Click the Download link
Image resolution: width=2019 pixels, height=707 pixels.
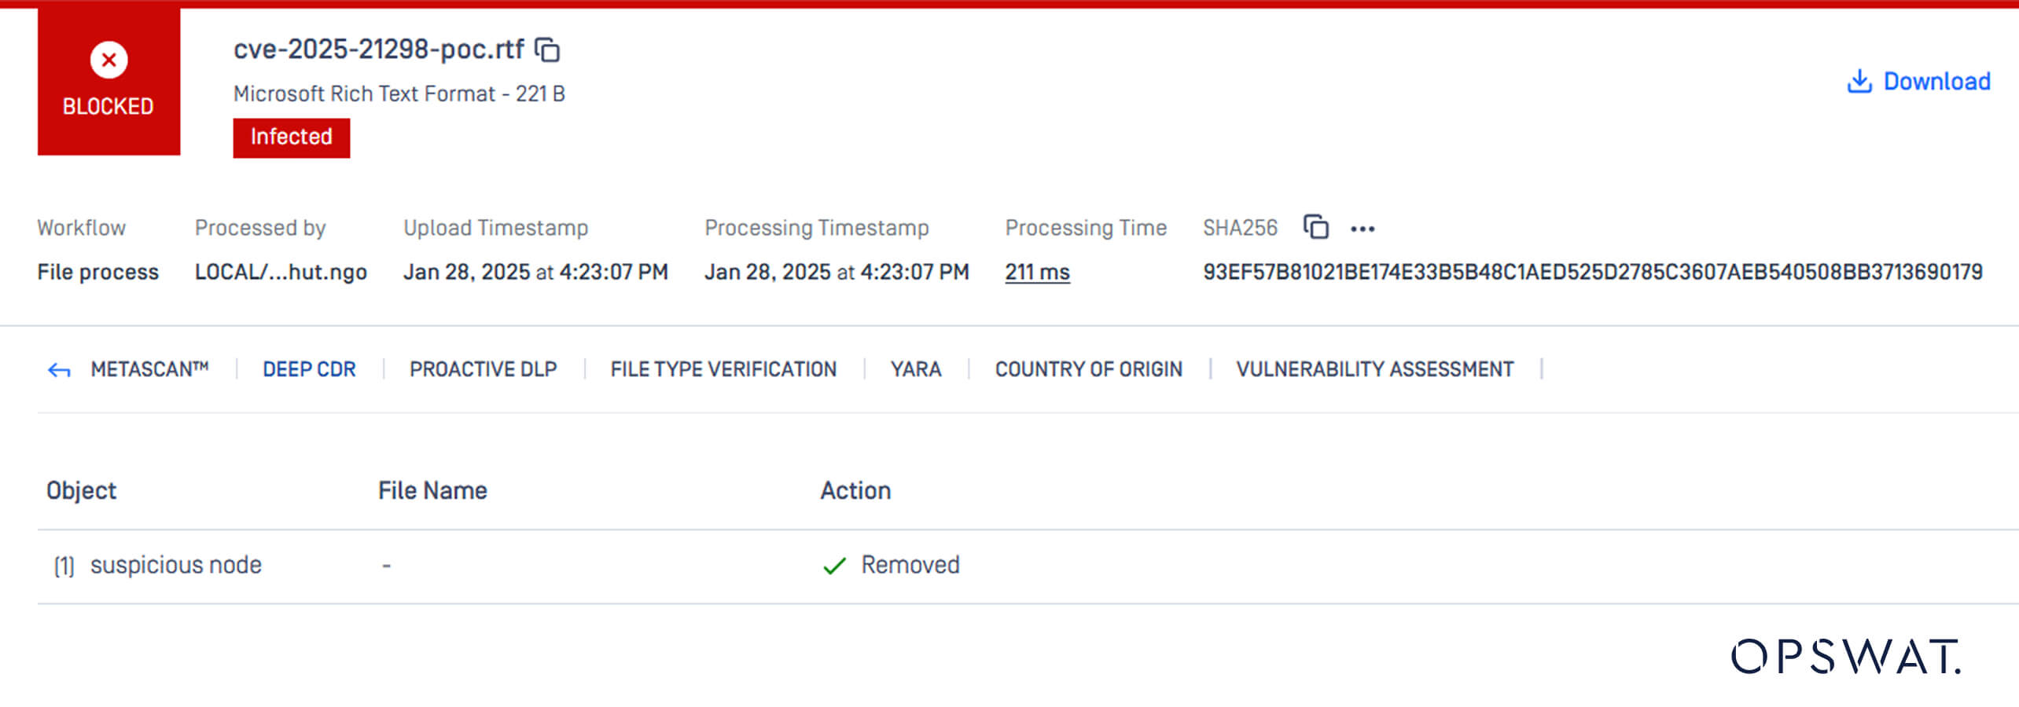tap(1936, 82)
